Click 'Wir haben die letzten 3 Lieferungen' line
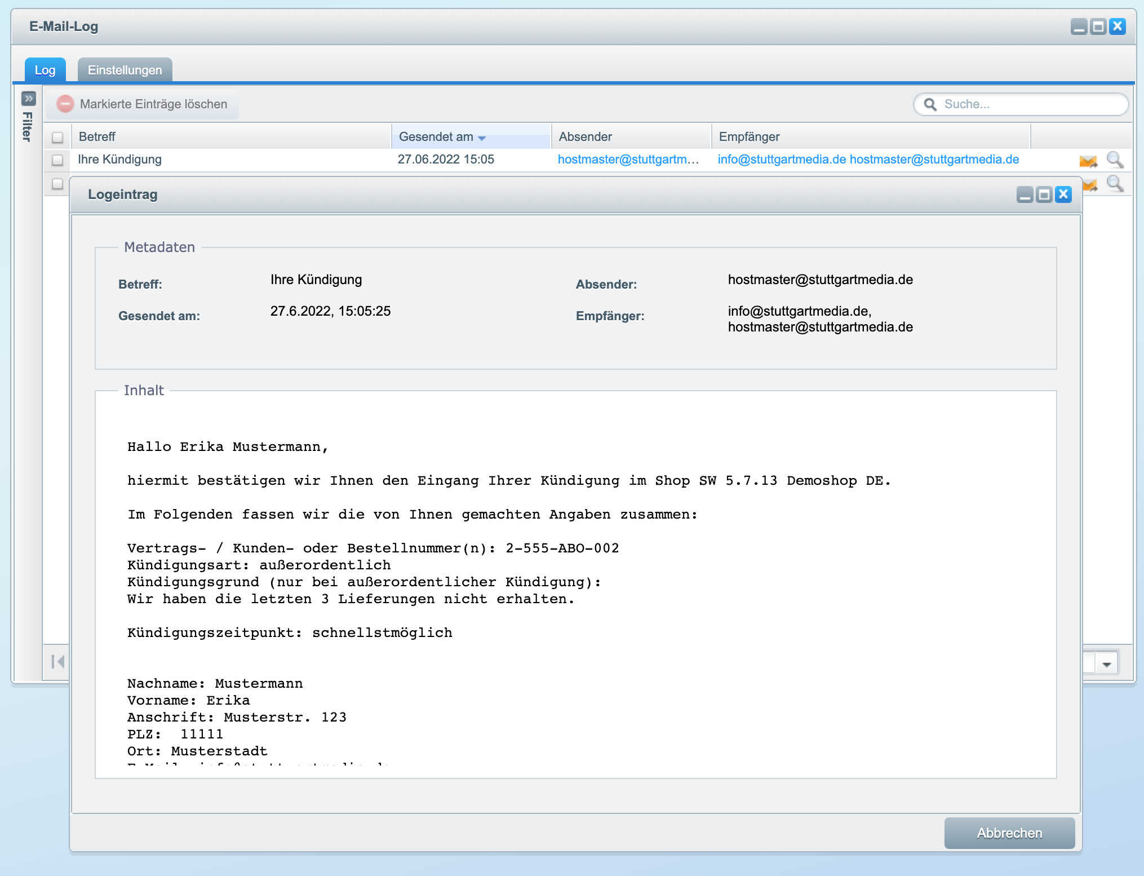The height and width of the screenshot is (876, 1144). click(351, 599)
